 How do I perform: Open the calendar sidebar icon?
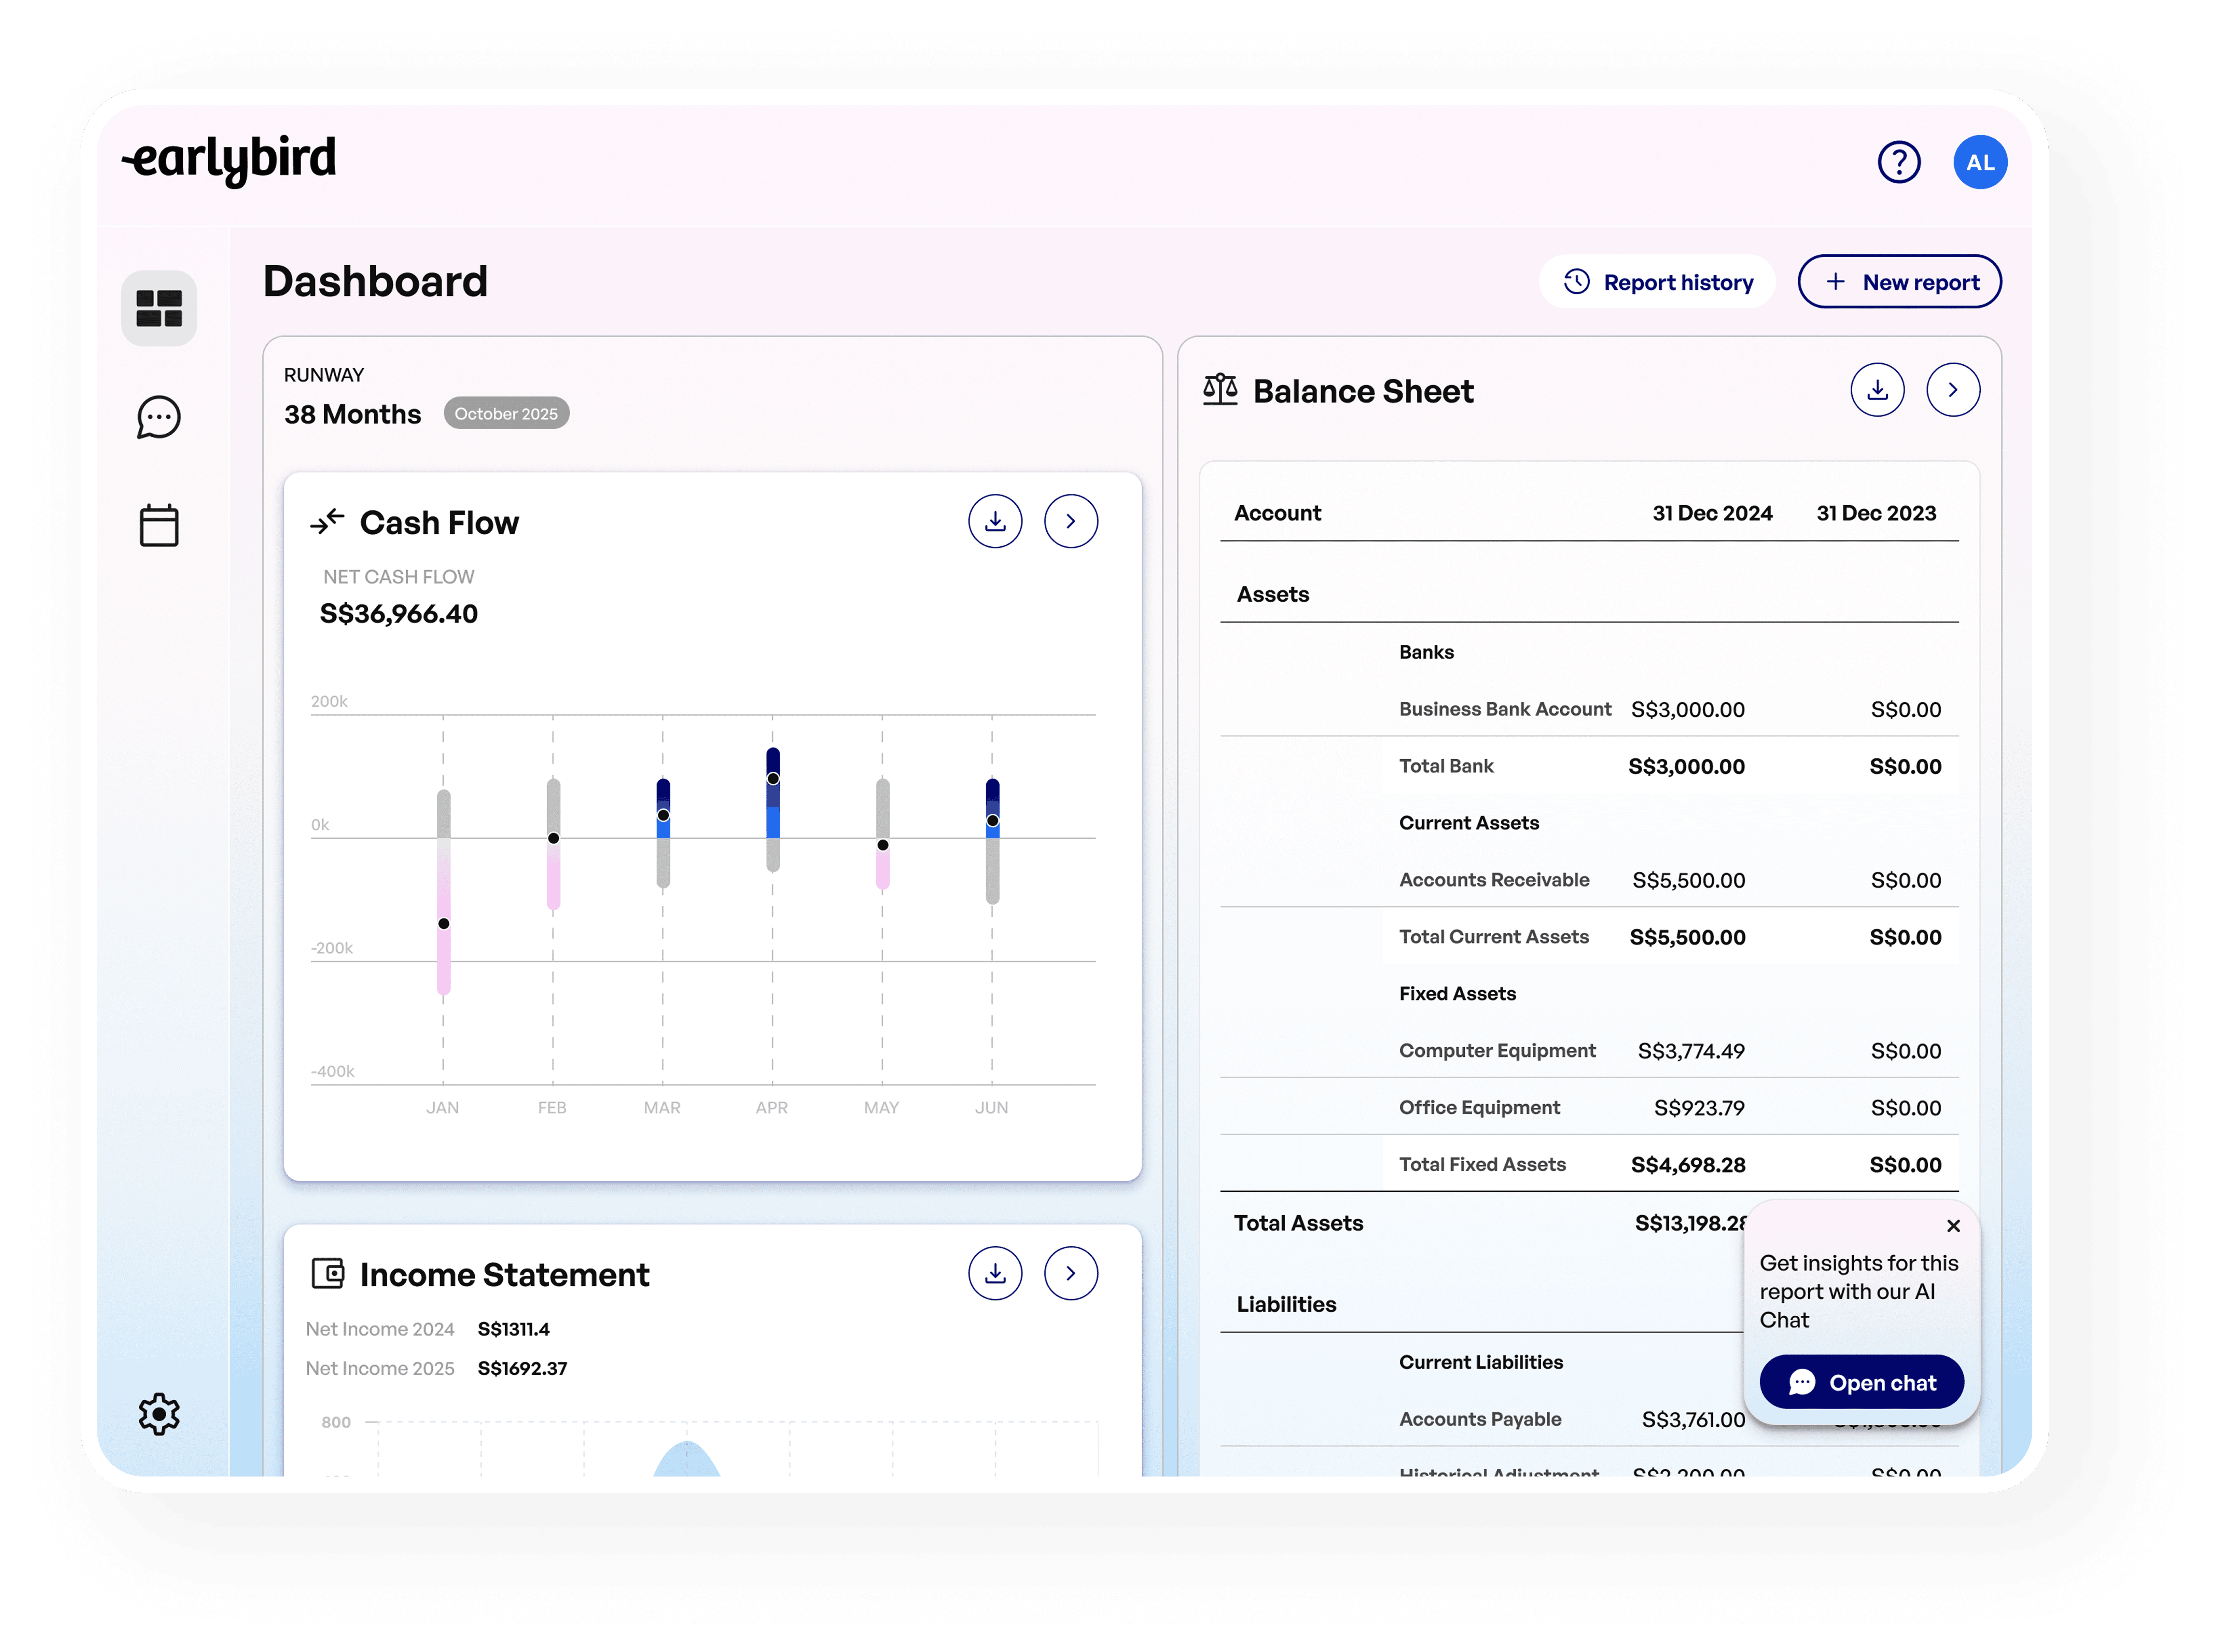click(x=159, y=525)
